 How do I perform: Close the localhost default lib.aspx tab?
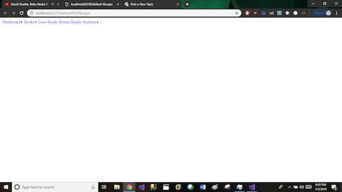(x=118, y=4)
